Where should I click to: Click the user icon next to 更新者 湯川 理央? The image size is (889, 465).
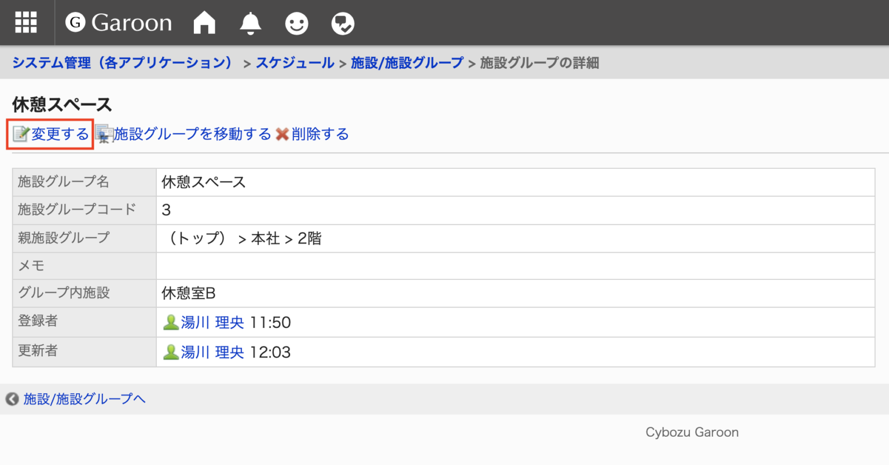[170, 352]
